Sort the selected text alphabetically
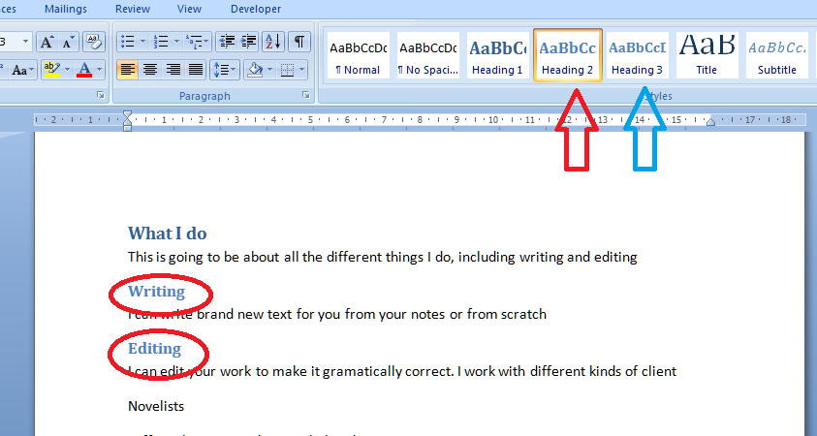Image resolution: width=817 pixels, height=436 pixels. [x=272, y=42]
